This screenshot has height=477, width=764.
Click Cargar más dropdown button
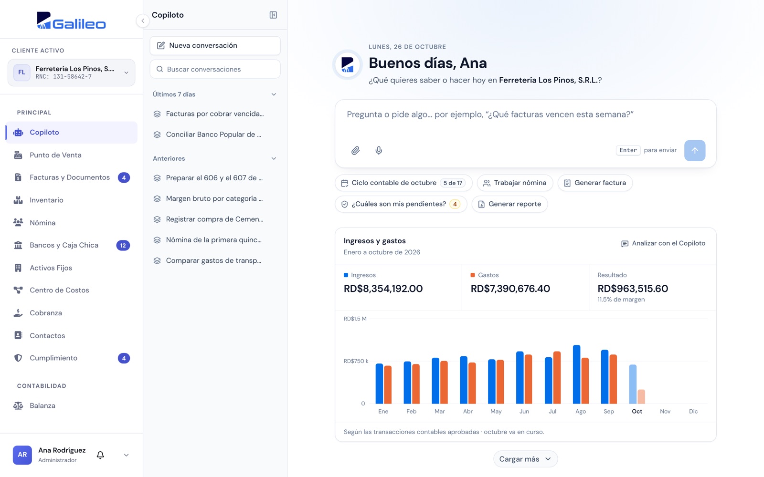525,459
